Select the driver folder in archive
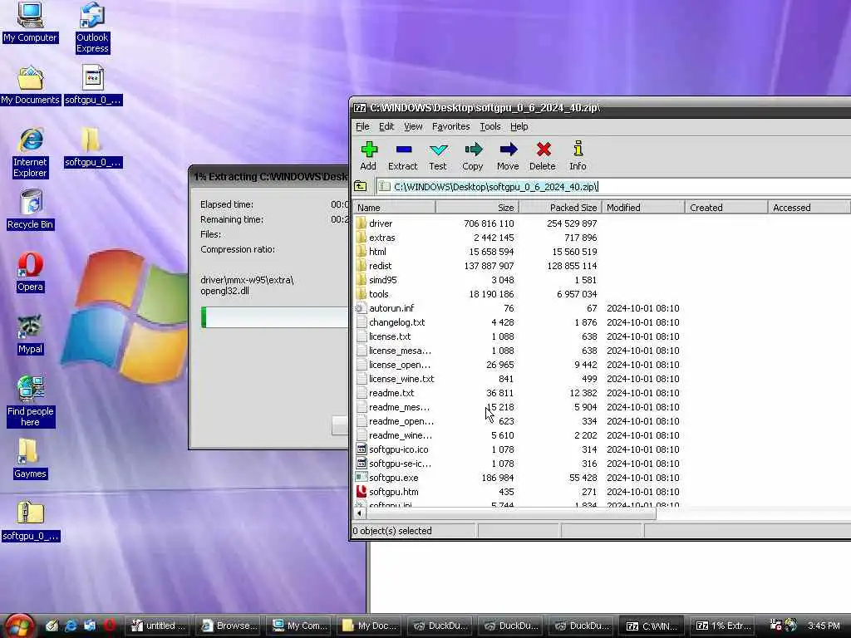Image resolution: width=851 pixels, height=638 pixels. click(x=381, y=223)
